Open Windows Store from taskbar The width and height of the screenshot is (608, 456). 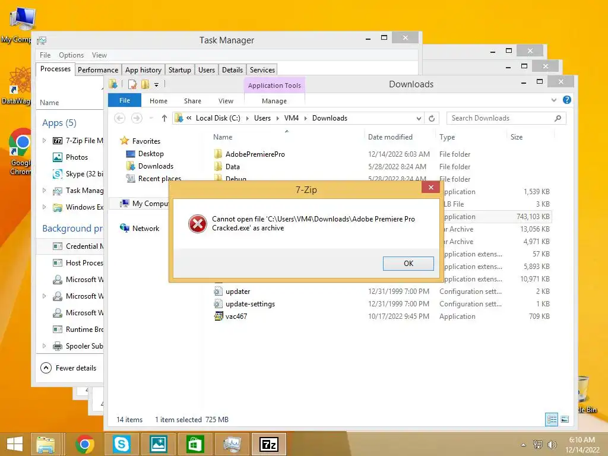pos(195,444)
